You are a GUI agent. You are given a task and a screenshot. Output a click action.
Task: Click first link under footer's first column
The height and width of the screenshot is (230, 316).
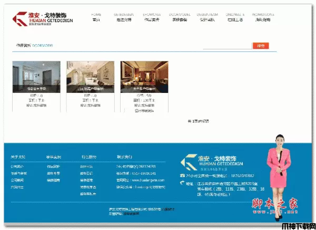tap(17, 166)
